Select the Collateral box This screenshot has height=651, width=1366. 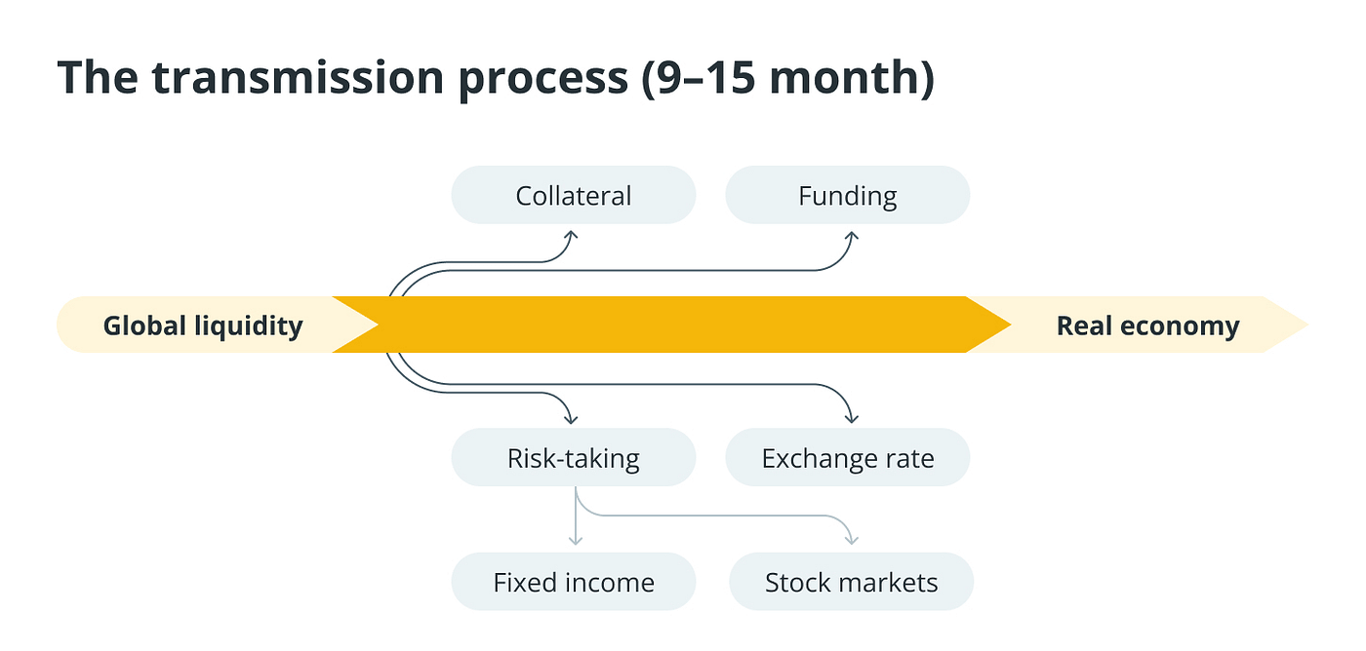click(574, 195)
